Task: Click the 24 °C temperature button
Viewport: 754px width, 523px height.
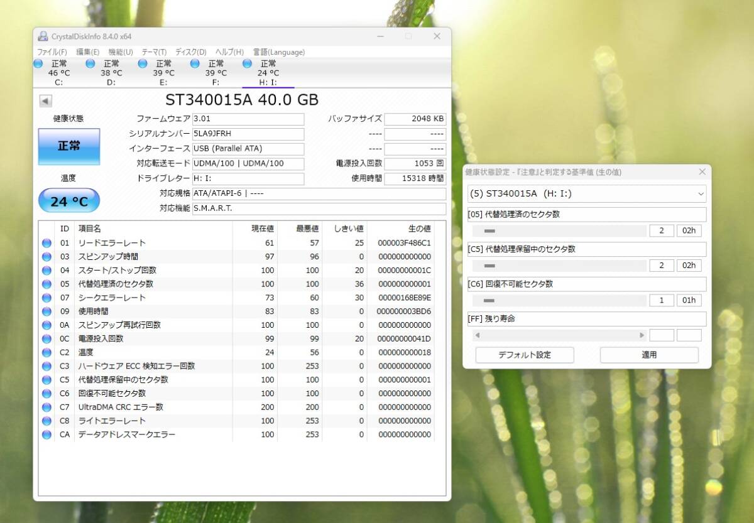Action: 69,201
